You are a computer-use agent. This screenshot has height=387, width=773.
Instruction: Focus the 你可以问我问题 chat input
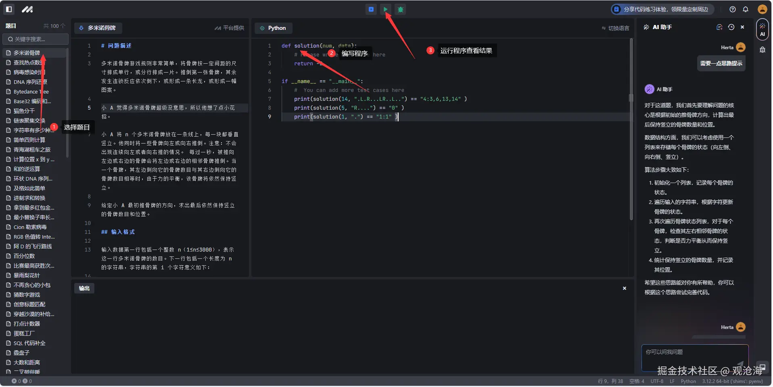click(x=695, y=358)
